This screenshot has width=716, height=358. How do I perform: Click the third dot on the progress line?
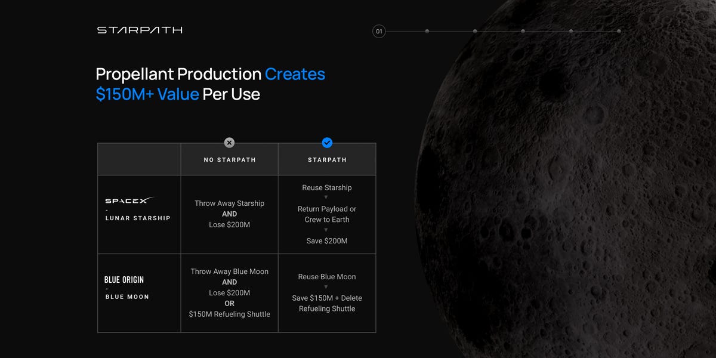(x=523, y=31)
